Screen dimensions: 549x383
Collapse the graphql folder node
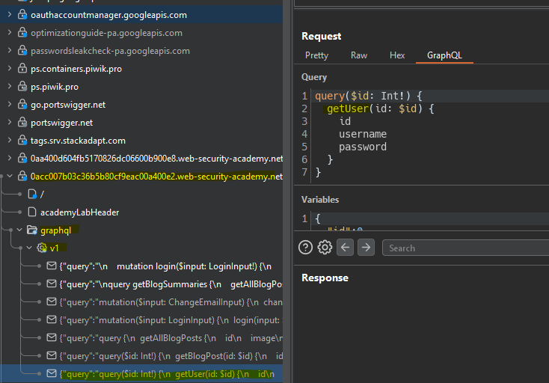point(19,230)
